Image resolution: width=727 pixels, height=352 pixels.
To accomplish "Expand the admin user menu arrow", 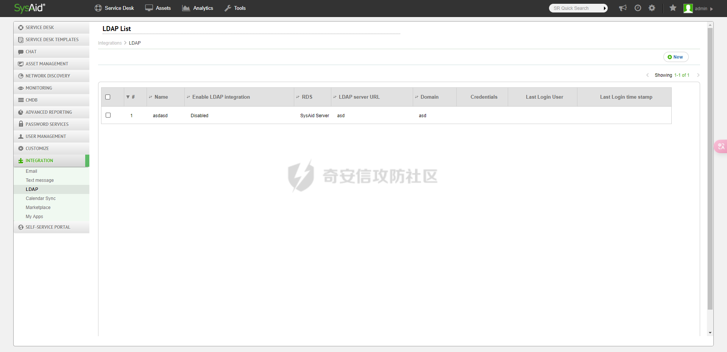I will coord(712,9).
